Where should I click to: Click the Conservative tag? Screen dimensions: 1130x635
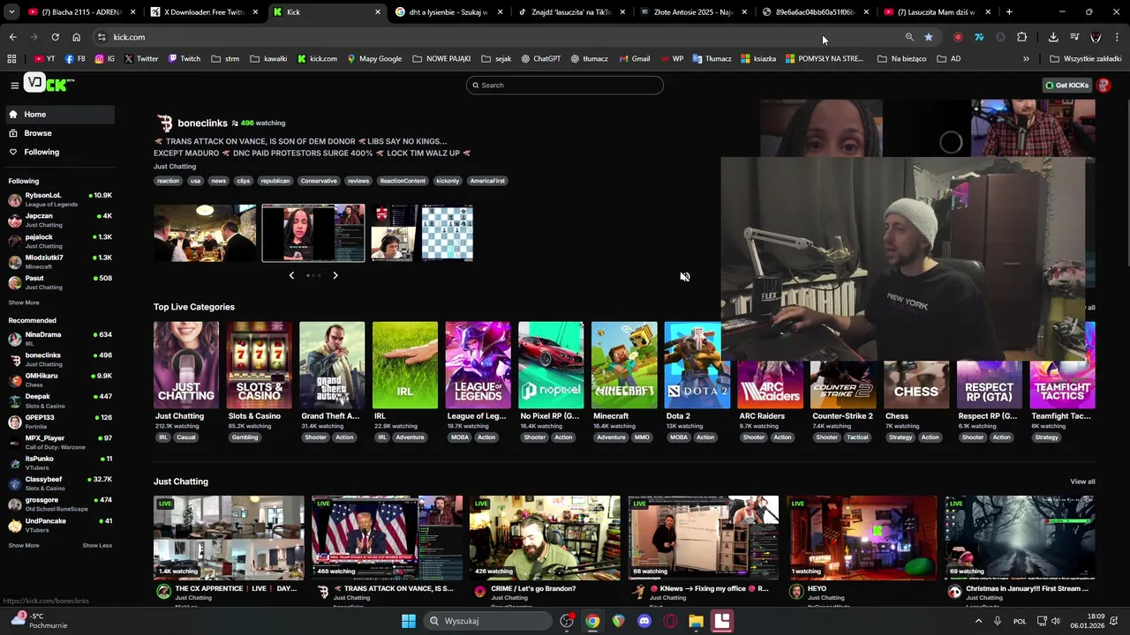coord(319,181)
